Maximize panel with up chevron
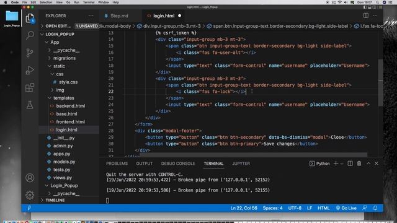 tap(368, 164)
